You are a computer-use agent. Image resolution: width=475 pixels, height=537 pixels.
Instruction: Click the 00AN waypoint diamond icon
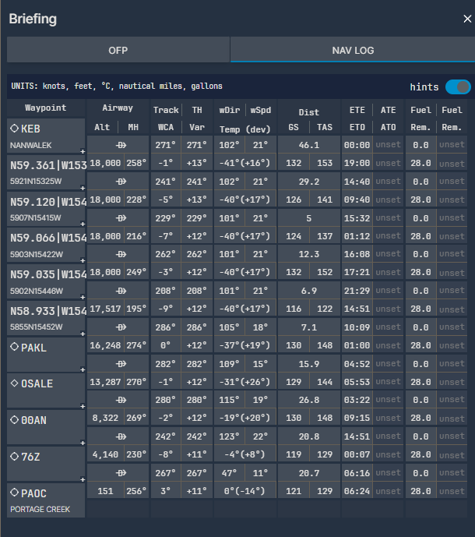[14, 420]
